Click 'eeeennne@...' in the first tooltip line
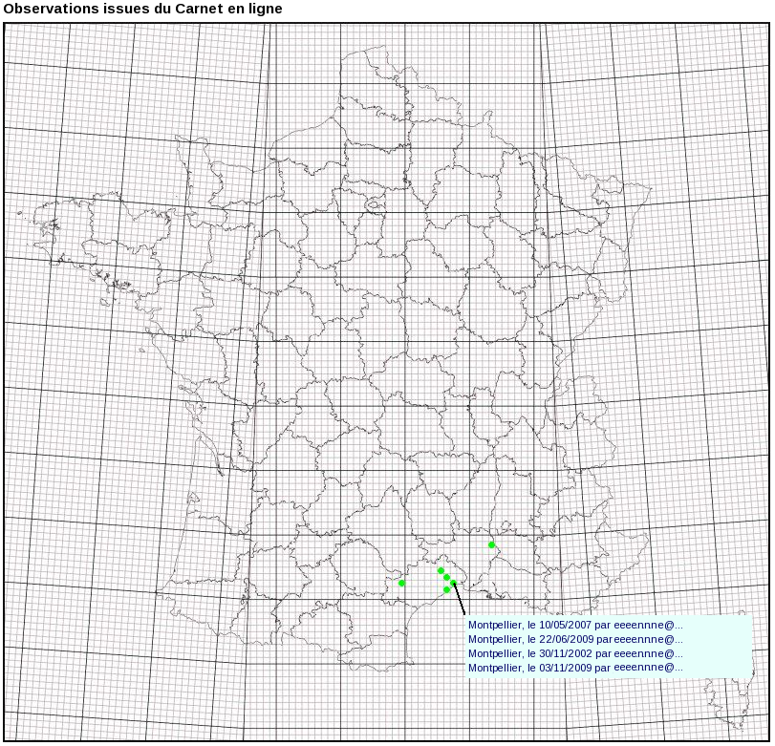 (x=648, y=625)
